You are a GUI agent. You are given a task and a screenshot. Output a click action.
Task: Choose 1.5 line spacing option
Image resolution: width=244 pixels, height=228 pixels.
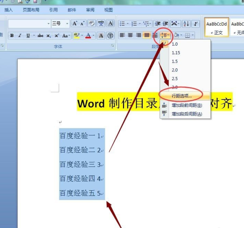pyautogui.click(x=174, y=61)
